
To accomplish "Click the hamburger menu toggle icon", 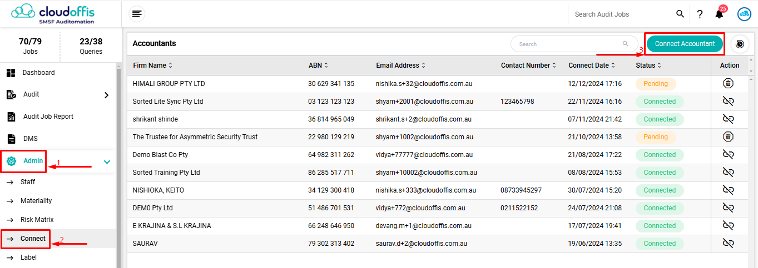I will [136, 14].
